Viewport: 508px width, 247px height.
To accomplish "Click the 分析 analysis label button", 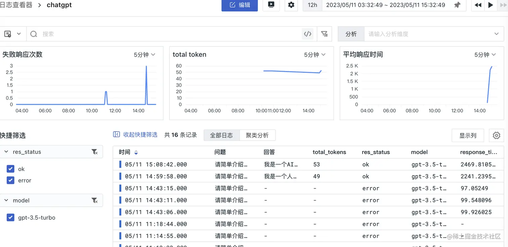I will (351, 34).
